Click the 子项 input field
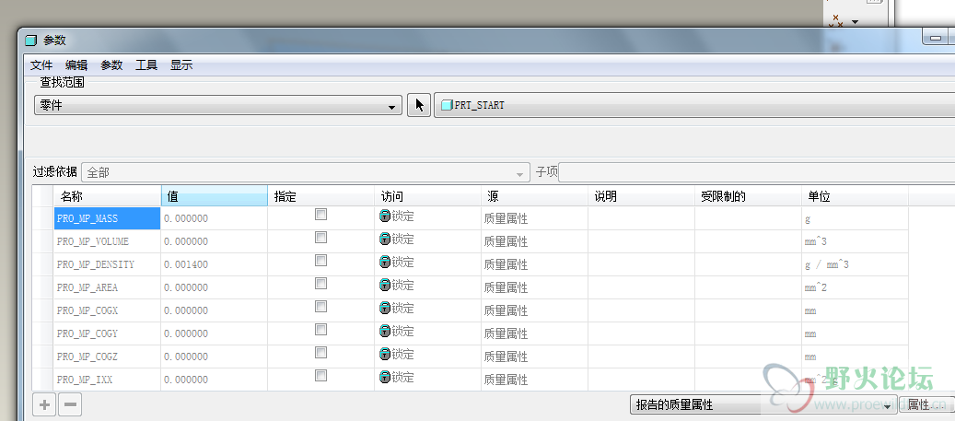The image size is (955, 421). coord(756,172)
